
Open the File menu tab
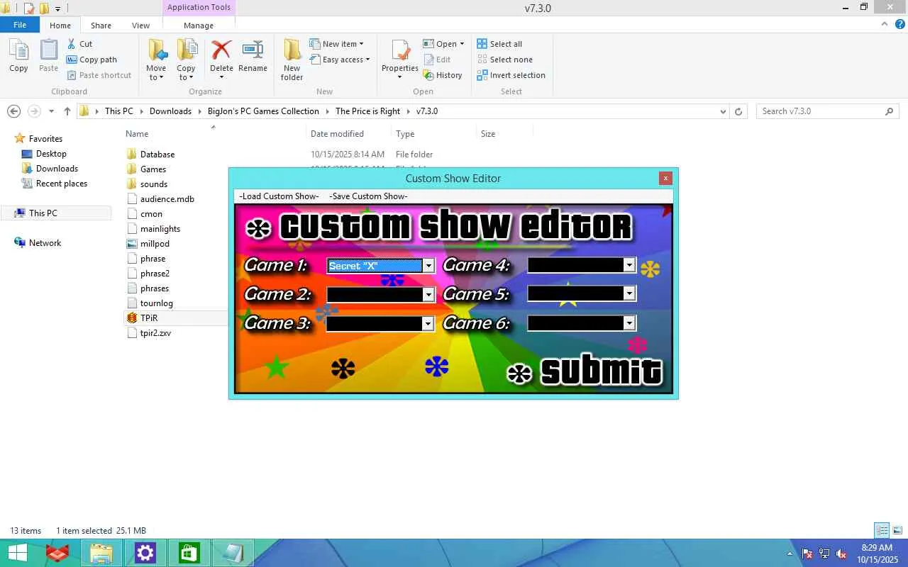coord(20,25)
